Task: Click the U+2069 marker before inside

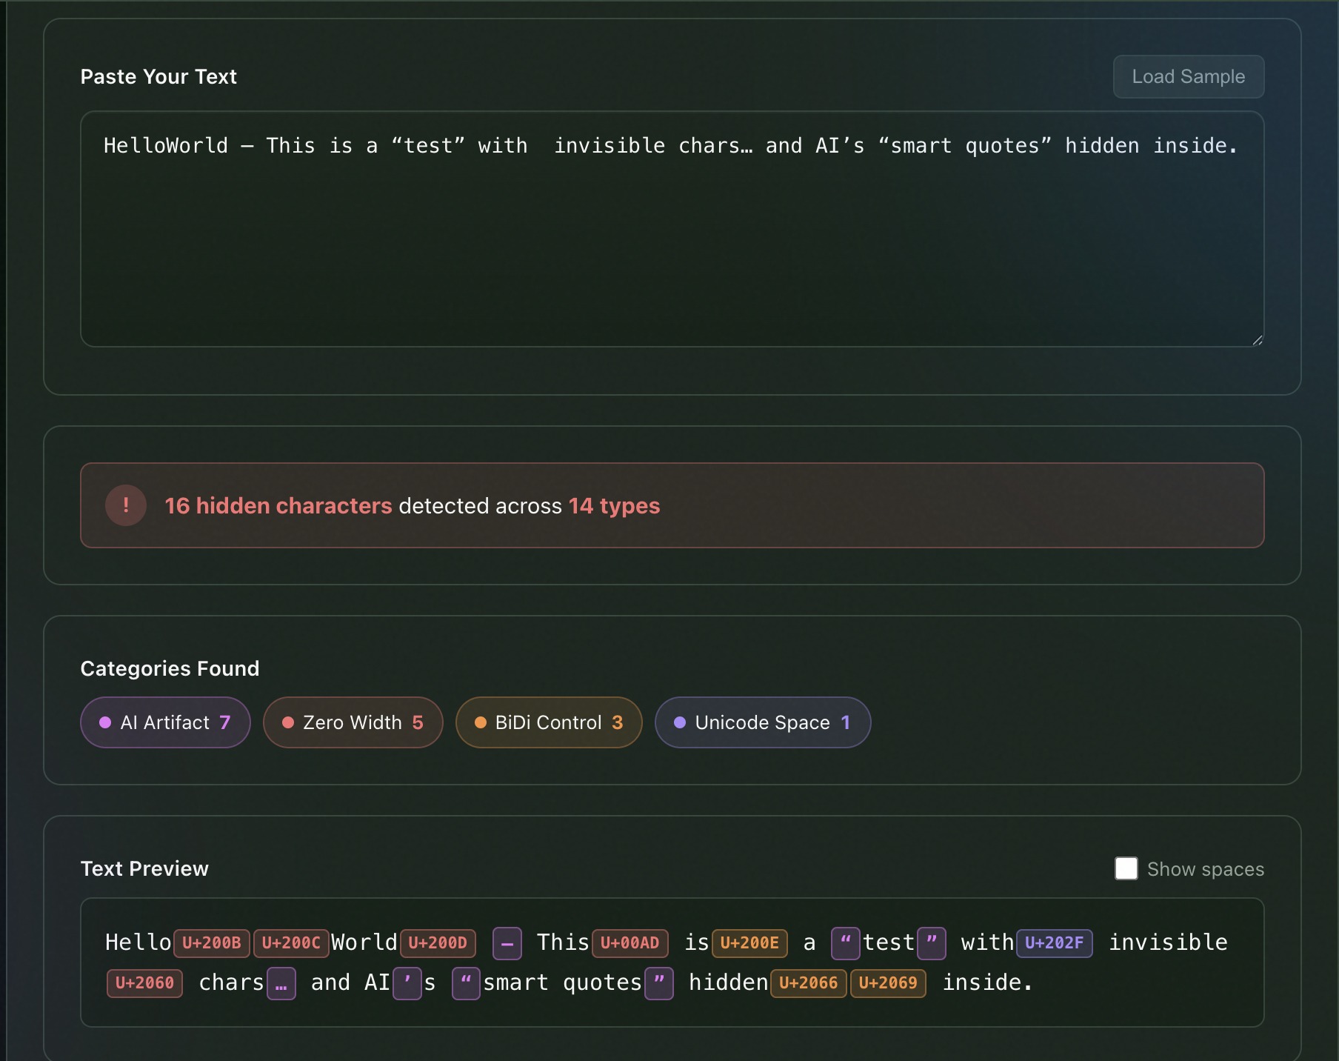Action: tap(888, 982)
